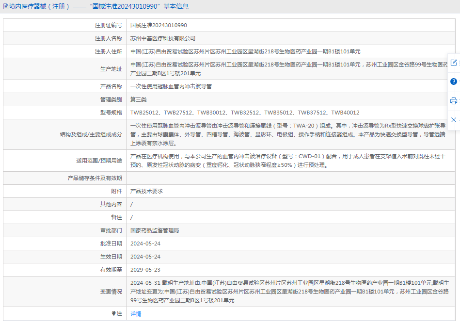
Task: Click the 生产地址 row label
Action: 111,69
